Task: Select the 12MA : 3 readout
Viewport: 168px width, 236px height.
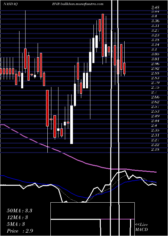Action: [17, 217]
